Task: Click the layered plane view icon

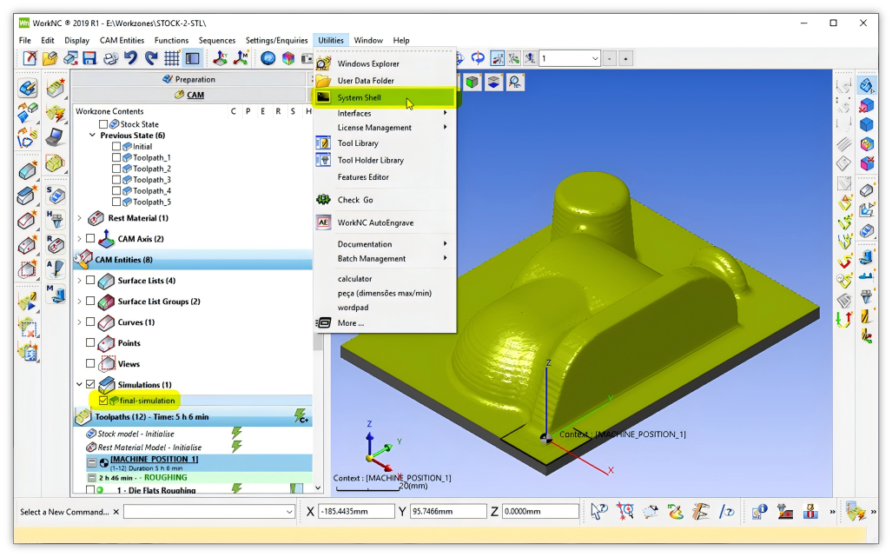Action: point(493,83)
